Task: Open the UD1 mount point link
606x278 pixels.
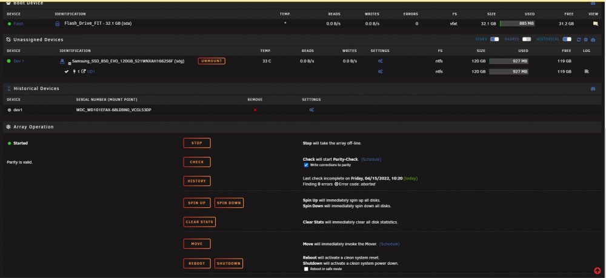Action: pyautogui.click(x=91, y=71)
